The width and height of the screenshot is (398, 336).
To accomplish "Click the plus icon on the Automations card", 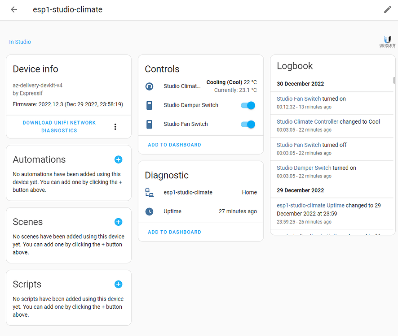I will 118,159.
